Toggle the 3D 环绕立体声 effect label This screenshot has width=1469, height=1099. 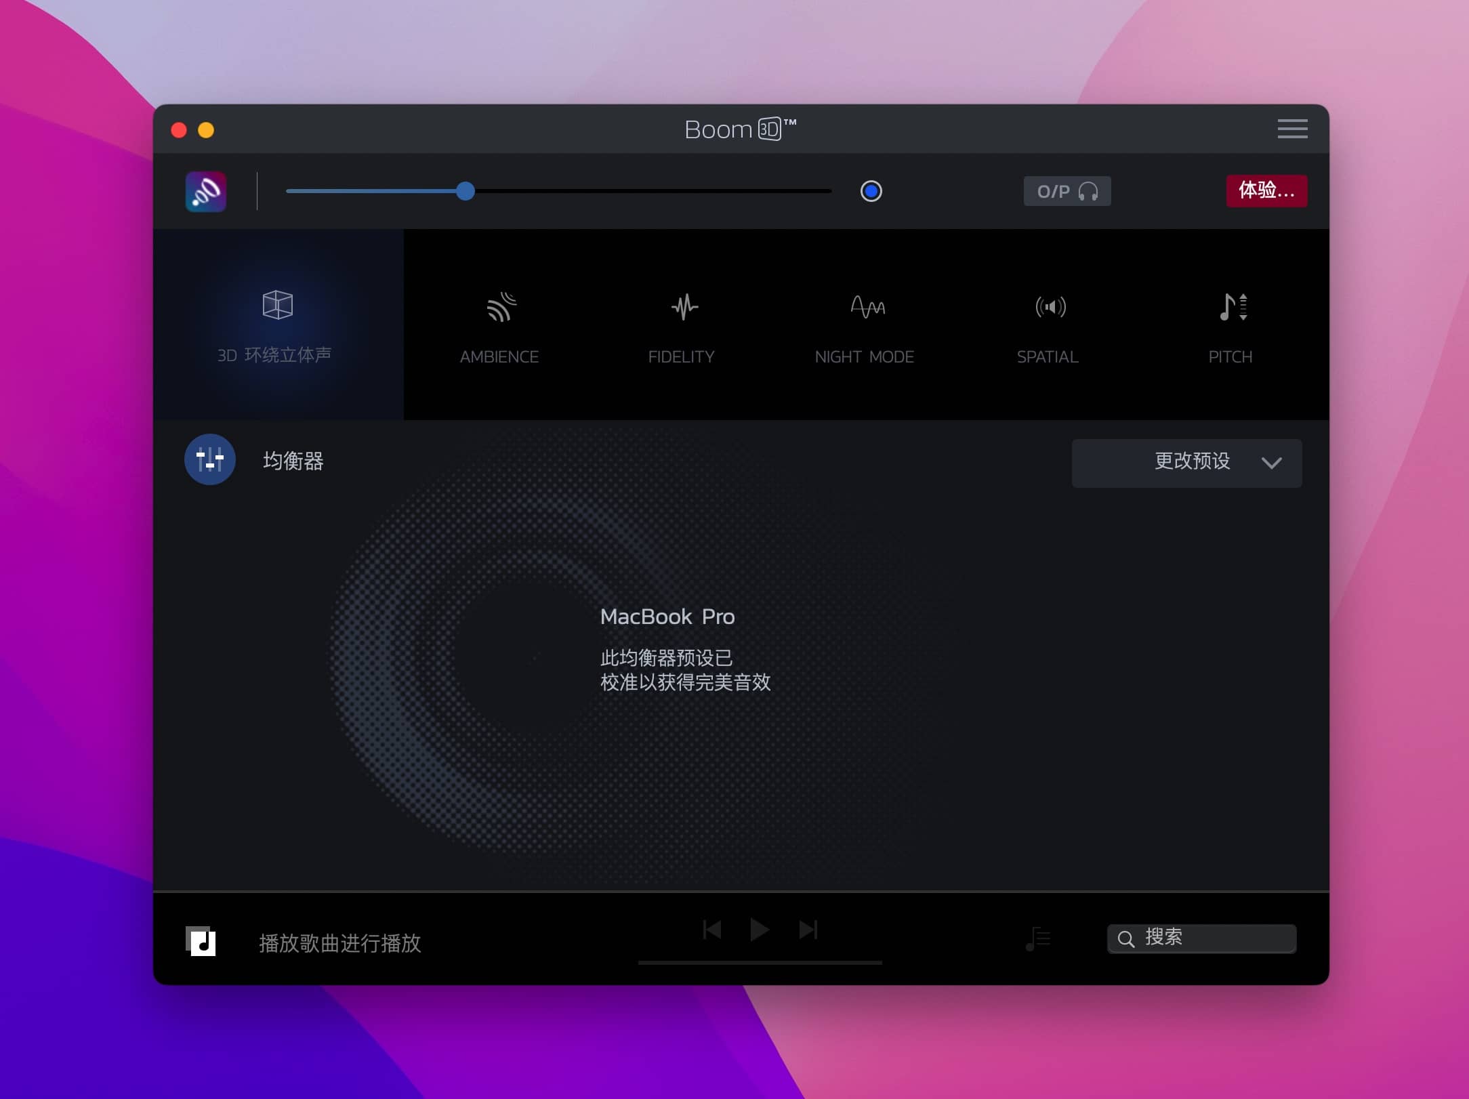pos(274,355)
